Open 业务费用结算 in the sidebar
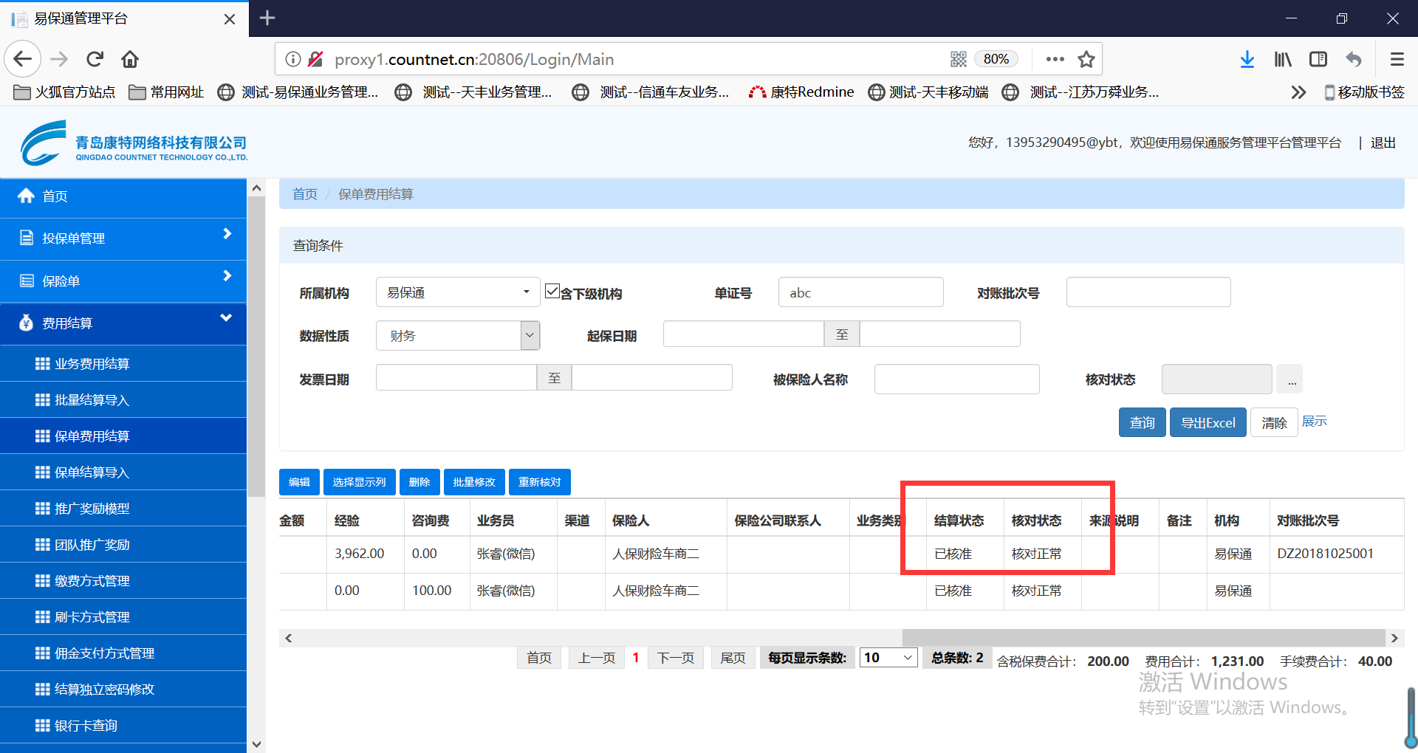 tap(92, 364)
